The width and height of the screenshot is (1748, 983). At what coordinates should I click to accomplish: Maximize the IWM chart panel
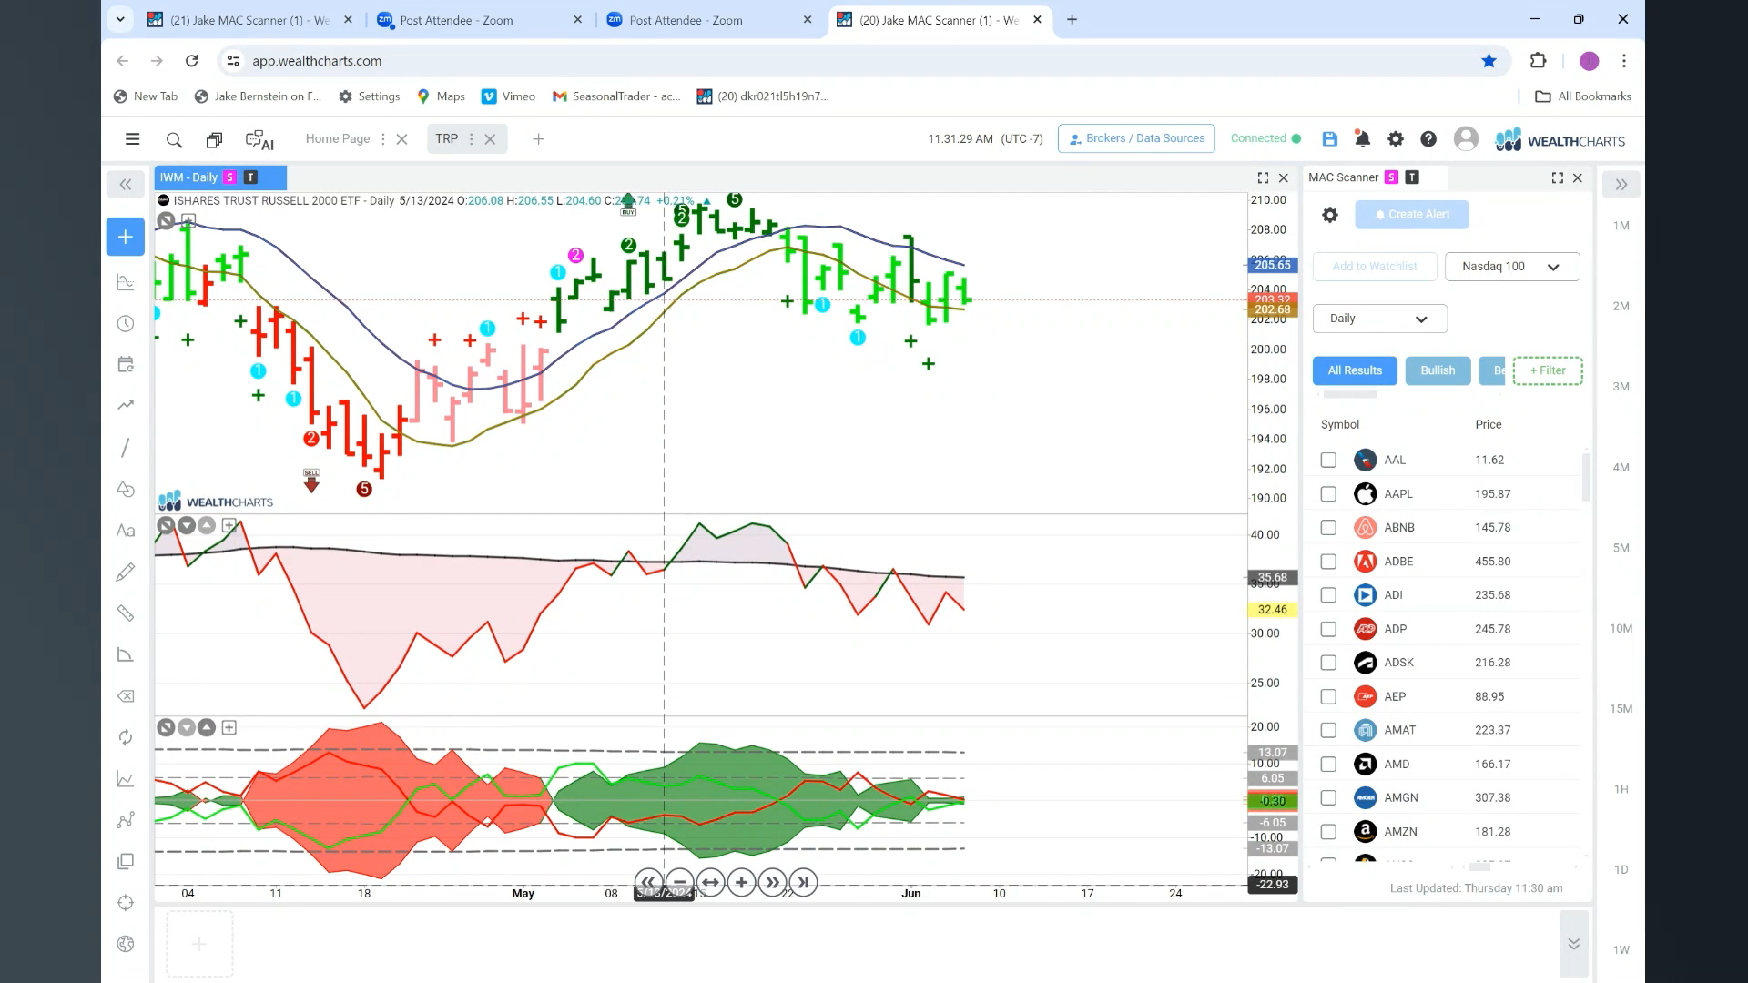[x=1263, y=177]
